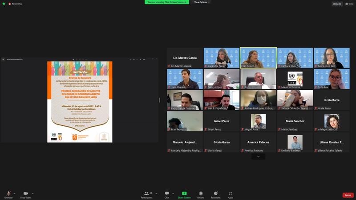Open the Participants panel
The image size is (356, 200).
(147, 195)
